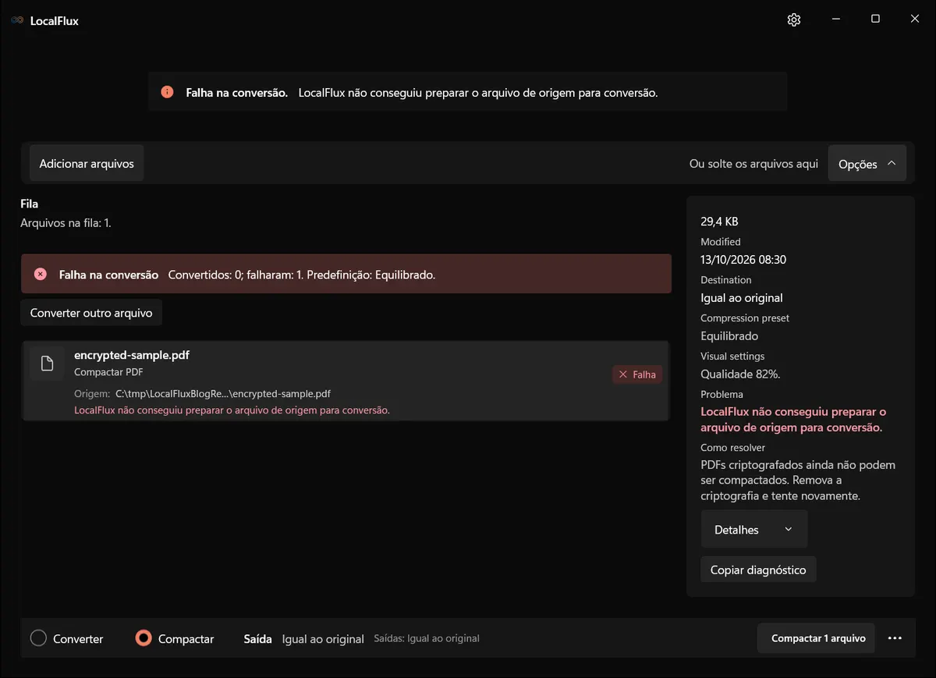Click the red X icon beside Falha na conversão
The height and width of the screenshot is (678, 936).
[41, 274]
